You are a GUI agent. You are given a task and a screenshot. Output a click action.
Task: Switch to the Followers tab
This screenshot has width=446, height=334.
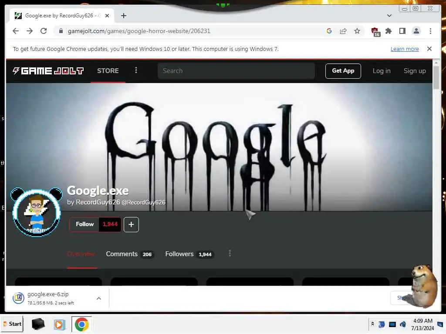pyautogui.click(x=189, y=254)
